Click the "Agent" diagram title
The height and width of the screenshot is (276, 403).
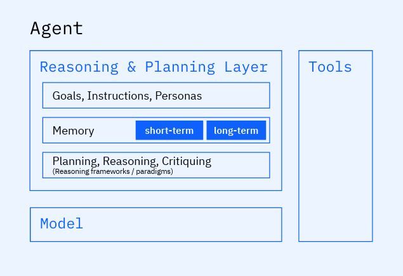(56, 29)
